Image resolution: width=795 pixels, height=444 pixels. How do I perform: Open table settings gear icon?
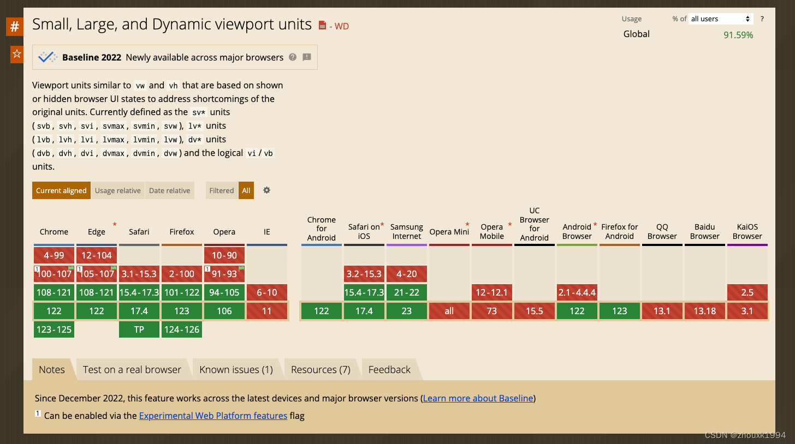(x=266, y=190)
